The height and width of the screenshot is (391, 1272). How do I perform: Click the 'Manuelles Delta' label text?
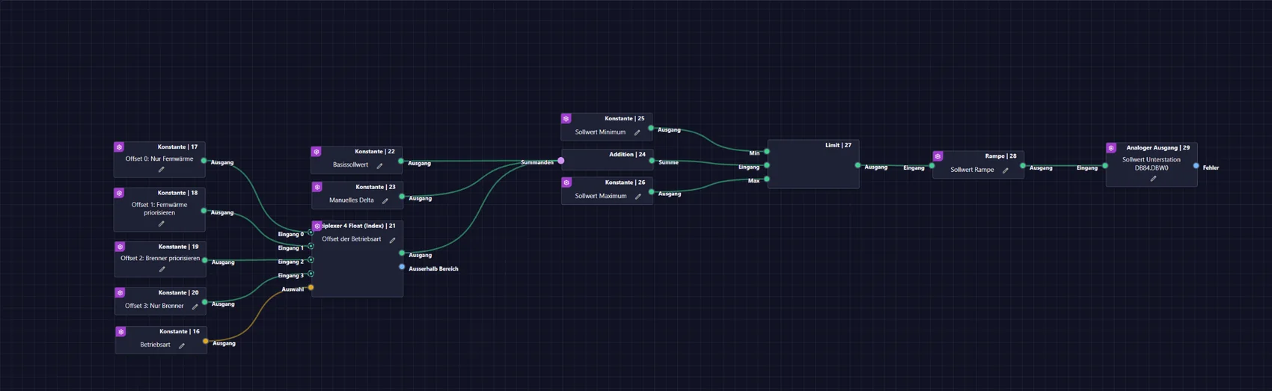tap(351, 200)
